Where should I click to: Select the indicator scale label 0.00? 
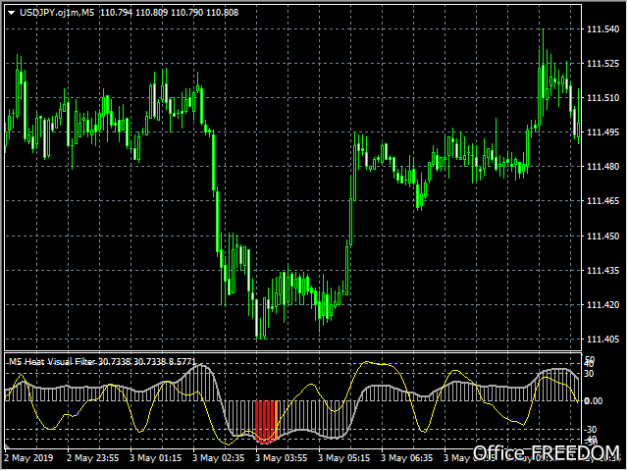point(593,401)
